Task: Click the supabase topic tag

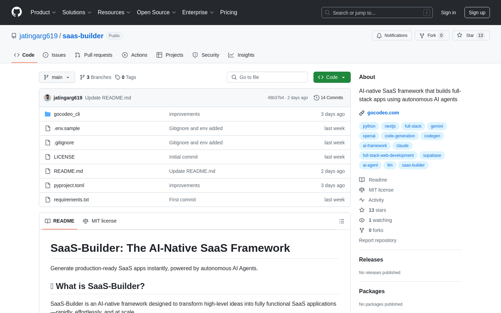Action: pos(432,155)
